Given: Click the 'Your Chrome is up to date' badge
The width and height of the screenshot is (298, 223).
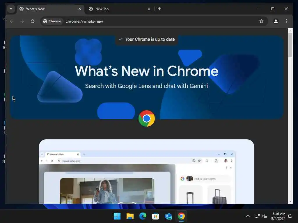Looking at the screenshot, I should [147, 39].
